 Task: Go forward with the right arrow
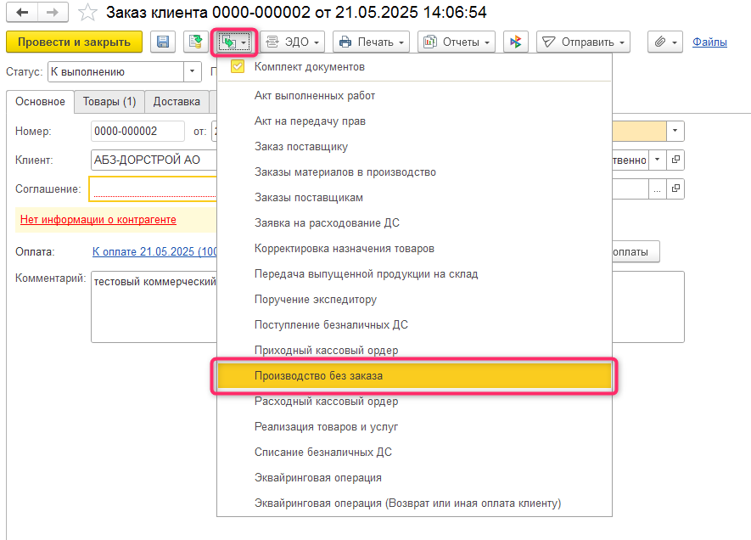pos(52,13)
